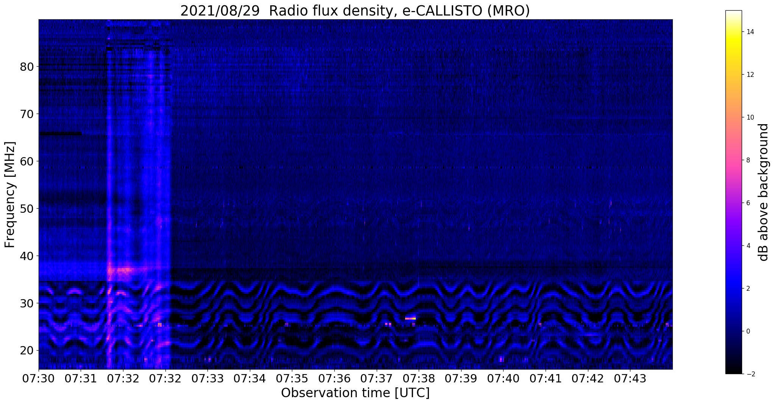
Task: Click the 07:39 time tick label
Action: [x=461, y=379]
